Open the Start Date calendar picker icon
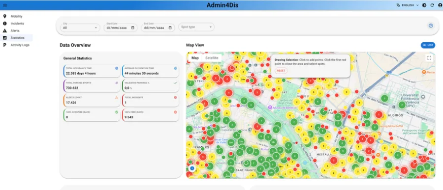Image resolution: width=443 pixels, height=190 pixels. pos(132,28)
